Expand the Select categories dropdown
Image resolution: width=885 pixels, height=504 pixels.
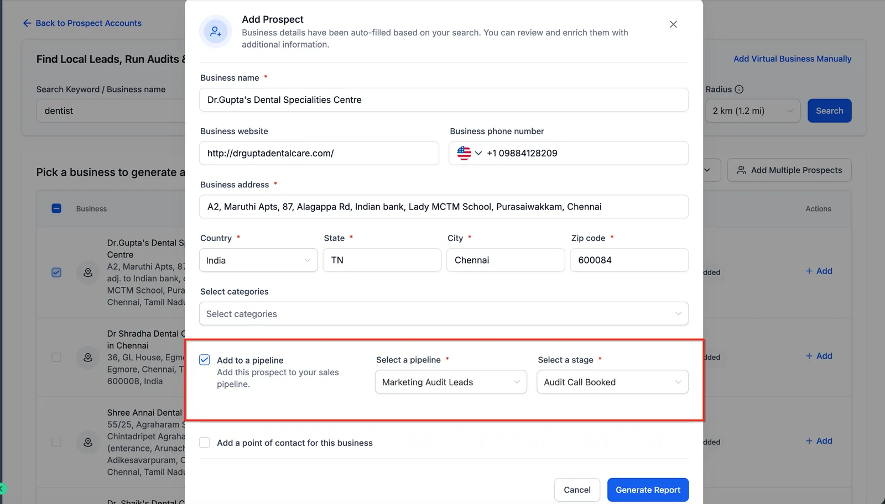(x=444, y=314)
